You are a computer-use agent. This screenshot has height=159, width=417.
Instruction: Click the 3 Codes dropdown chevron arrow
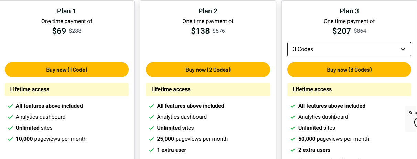click(403, 49)
